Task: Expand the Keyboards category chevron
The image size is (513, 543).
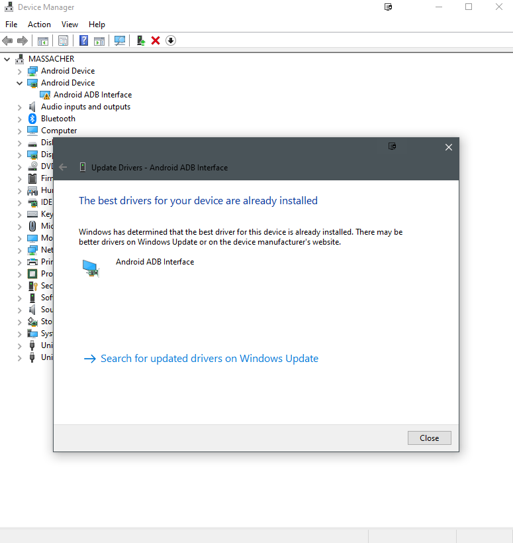Action: click(x=20, y=215)
